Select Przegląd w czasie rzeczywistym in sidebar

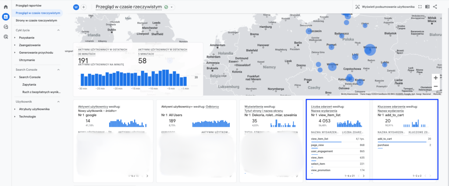38,13
